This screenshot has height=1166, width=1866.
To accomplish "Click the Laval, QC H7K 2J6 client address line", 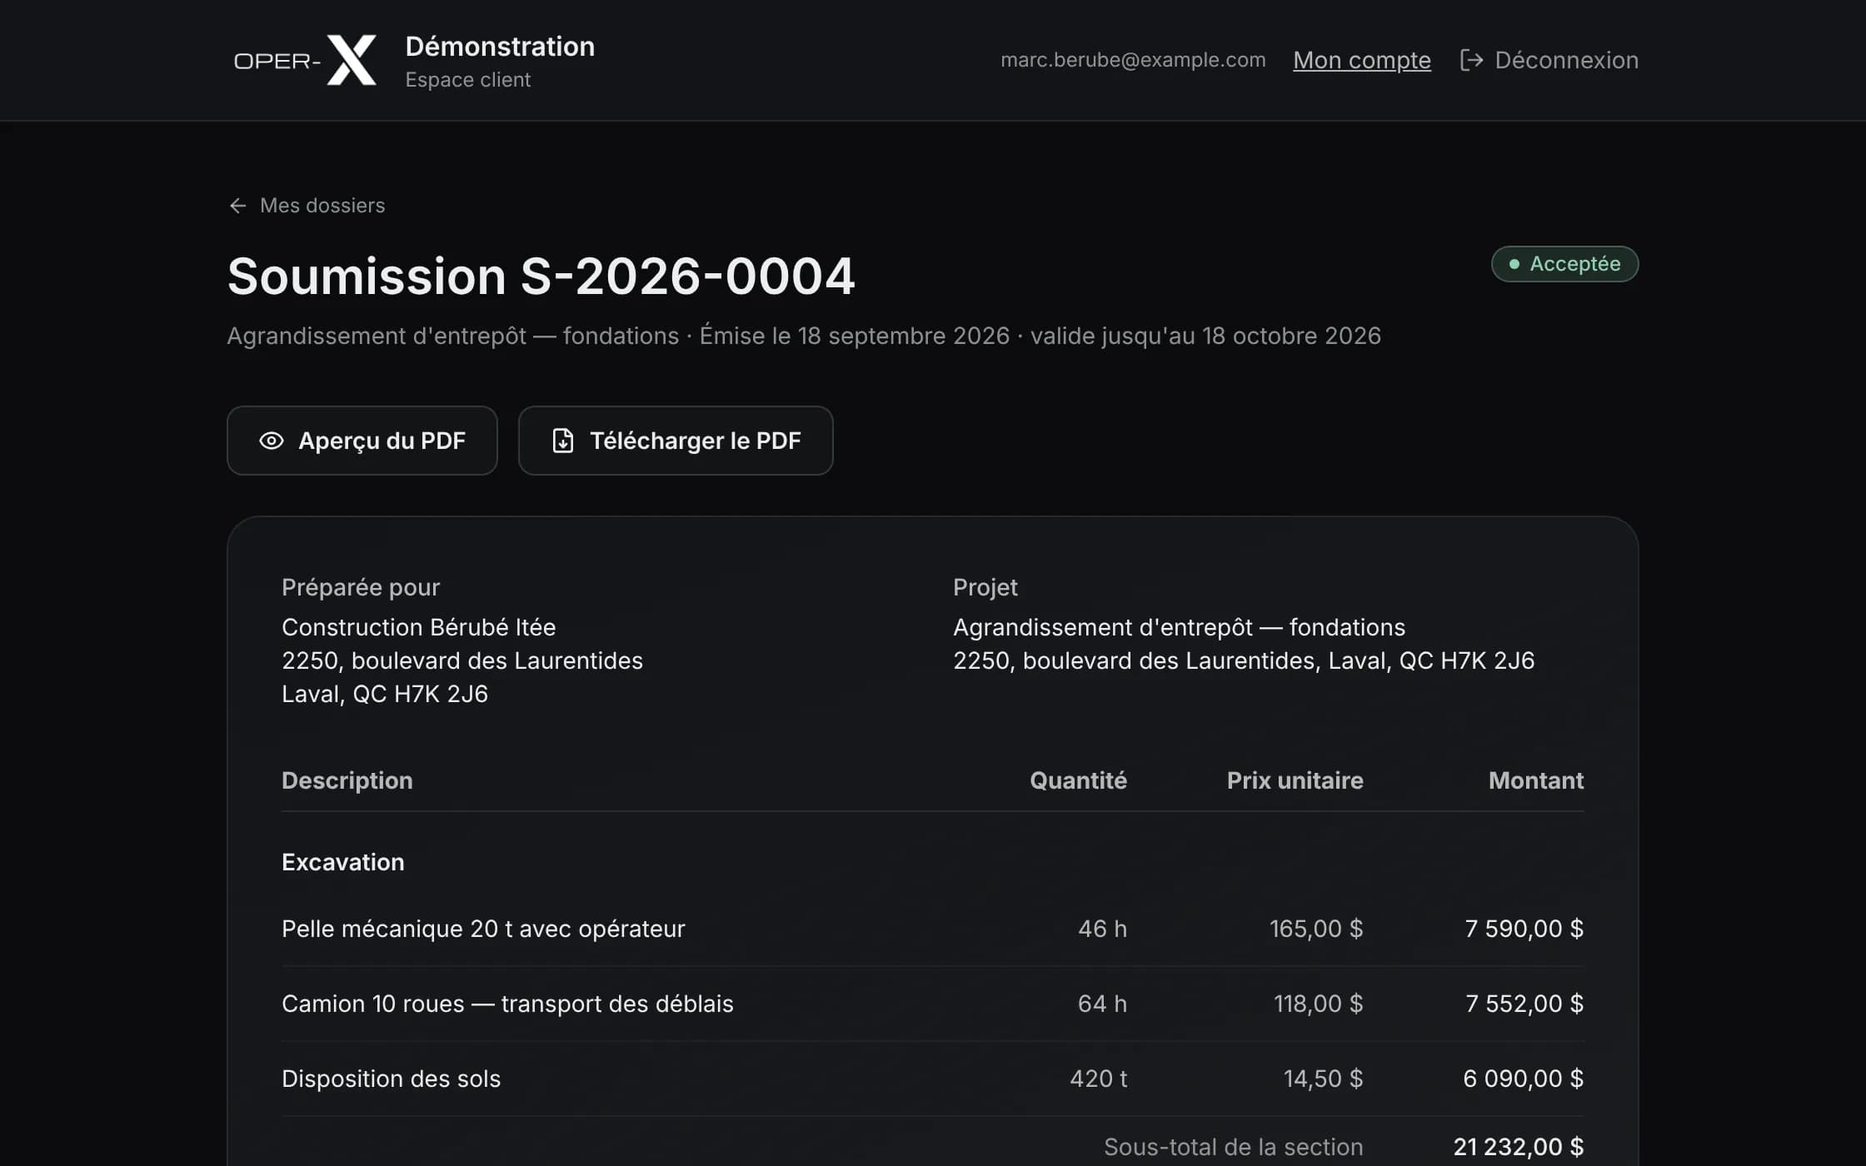I will [x=385, y=694].
